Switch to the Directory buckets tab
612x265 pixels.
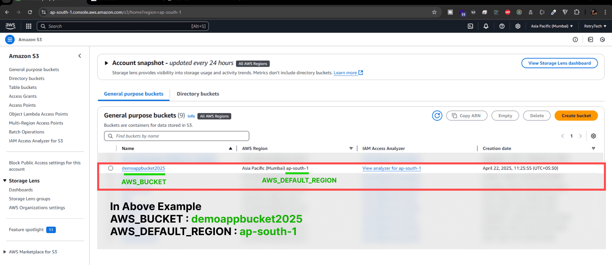pyautogui.click(x=198, y=94)
